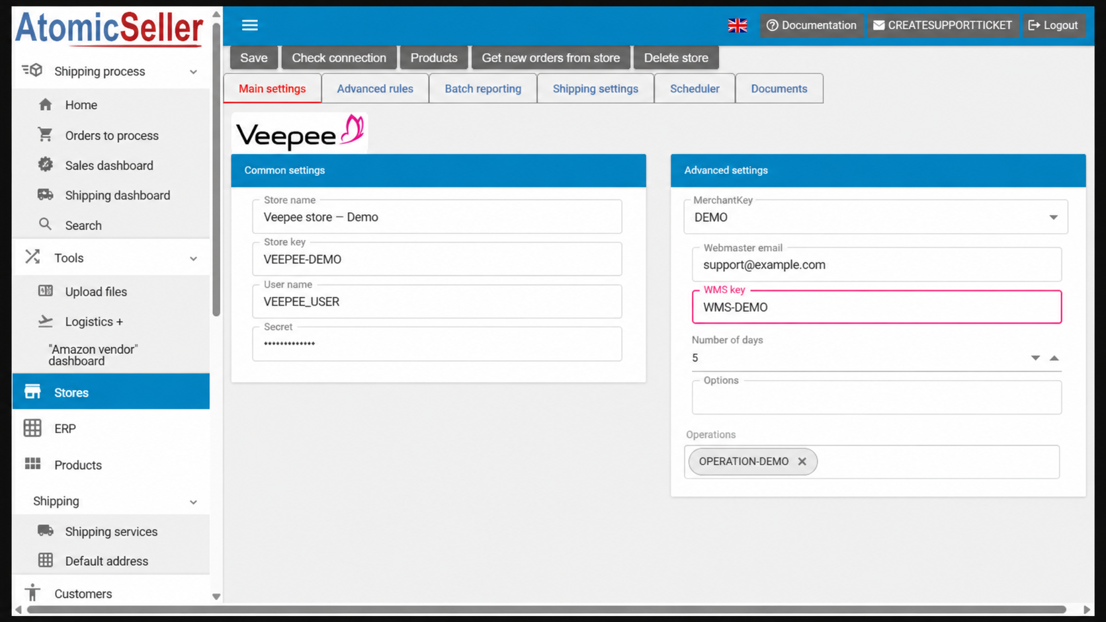Click the Advanced settings panel header

coord(878,171)
